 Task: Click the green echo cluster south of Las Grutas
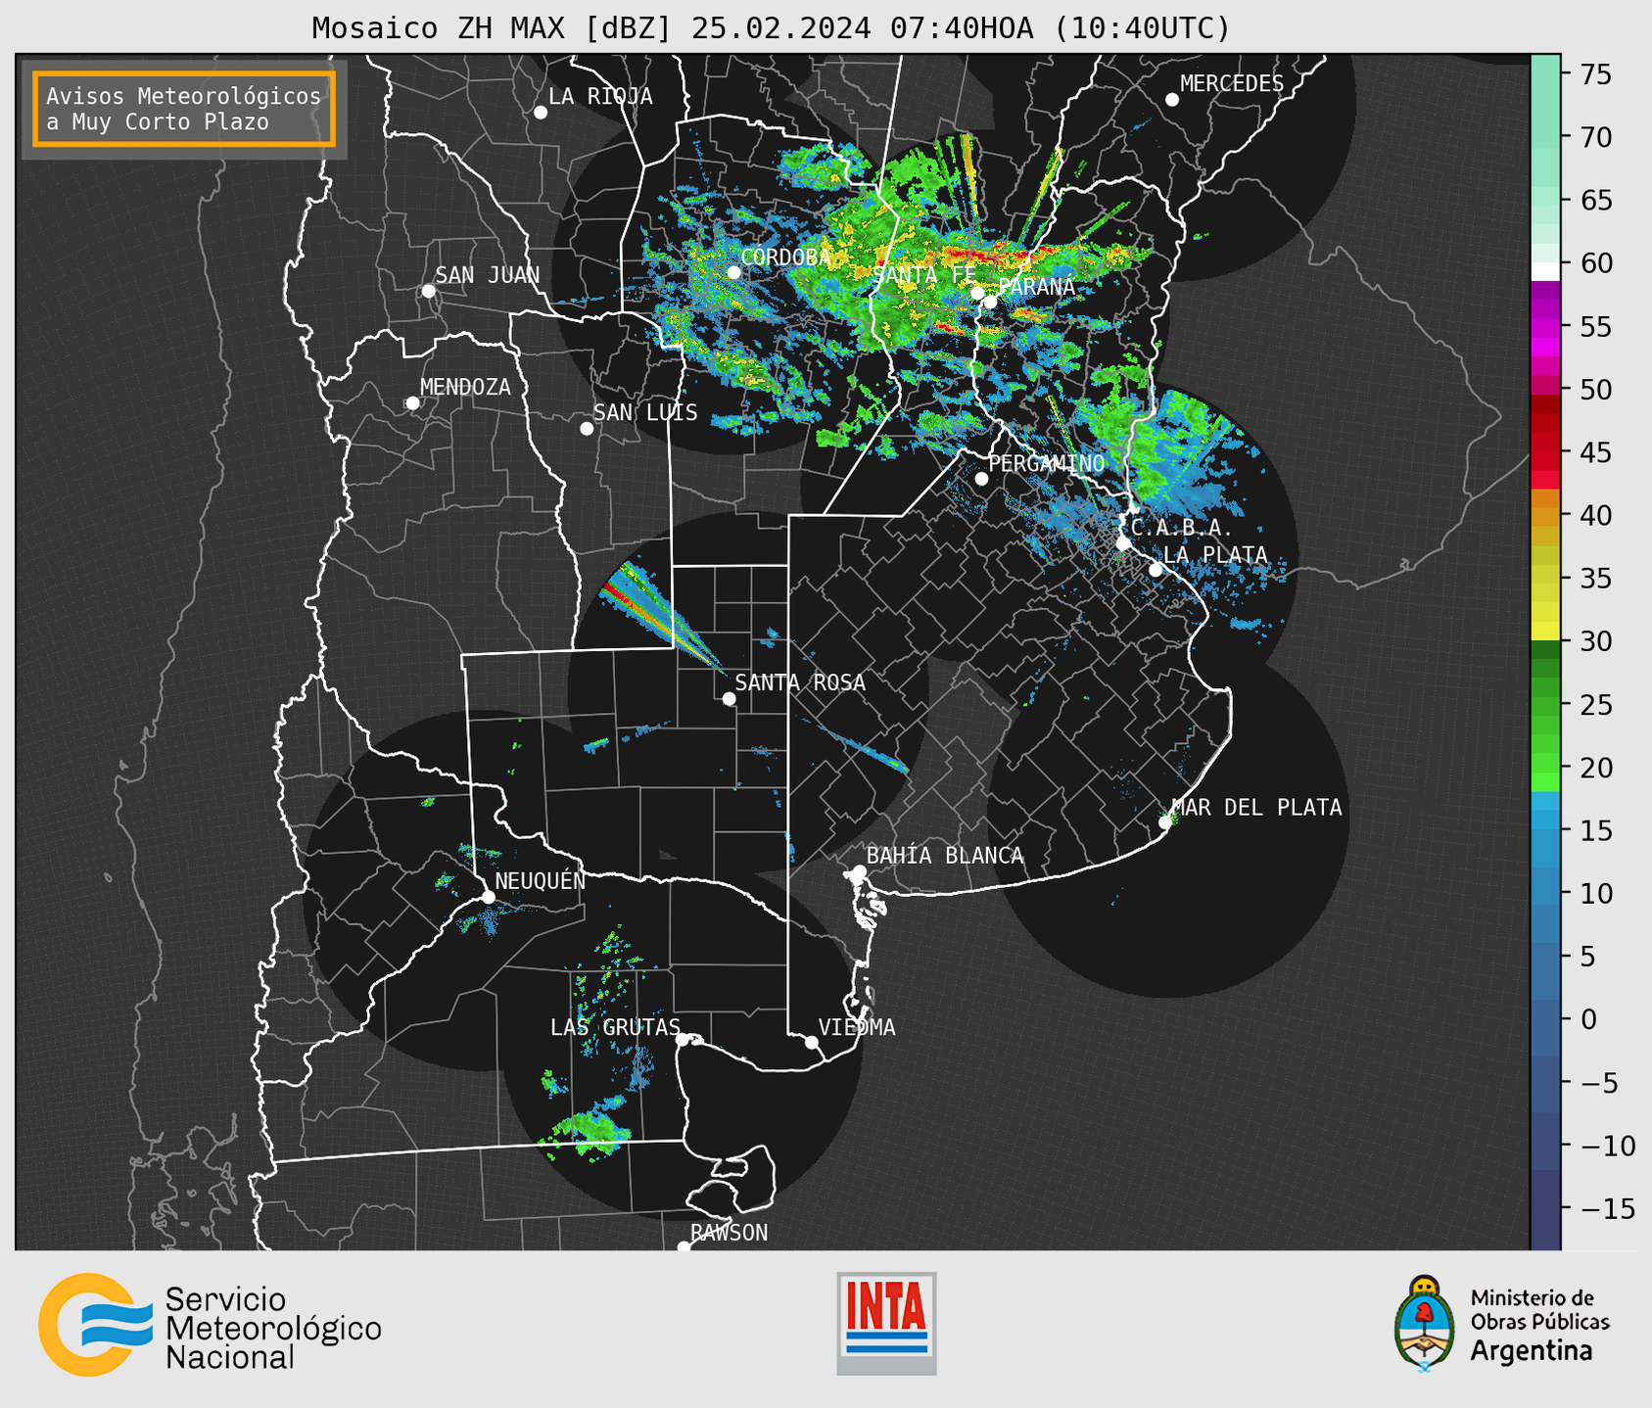[588, 1134]
